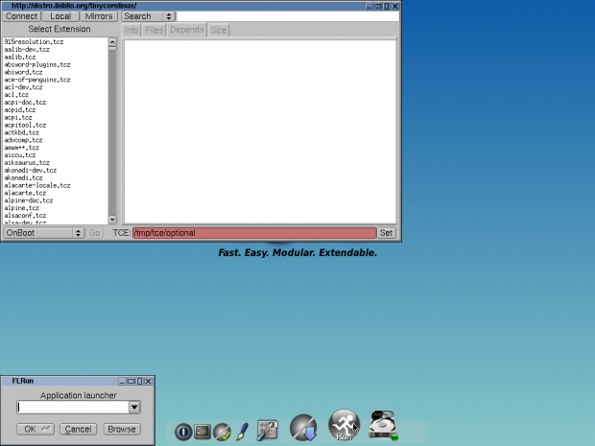Open the Editor paintbrush icon in the dock
595x446 pixels.
243,432
